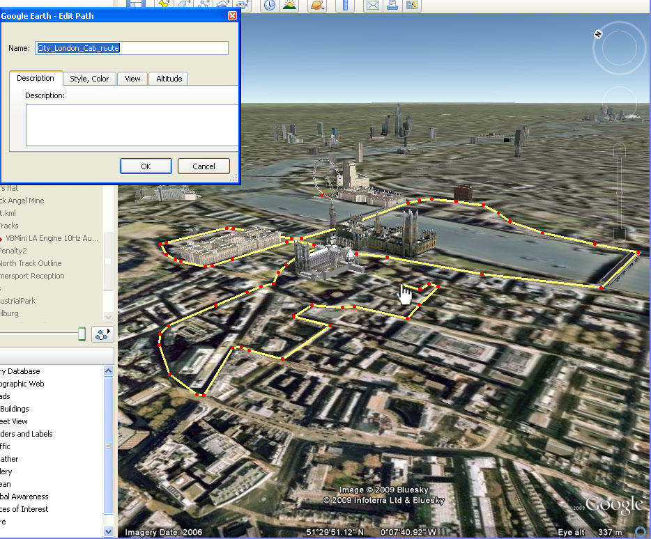This screenshot has height=539, width=651.
Task: Open the planet switcher icon
Action: click(x=317, y=5)
